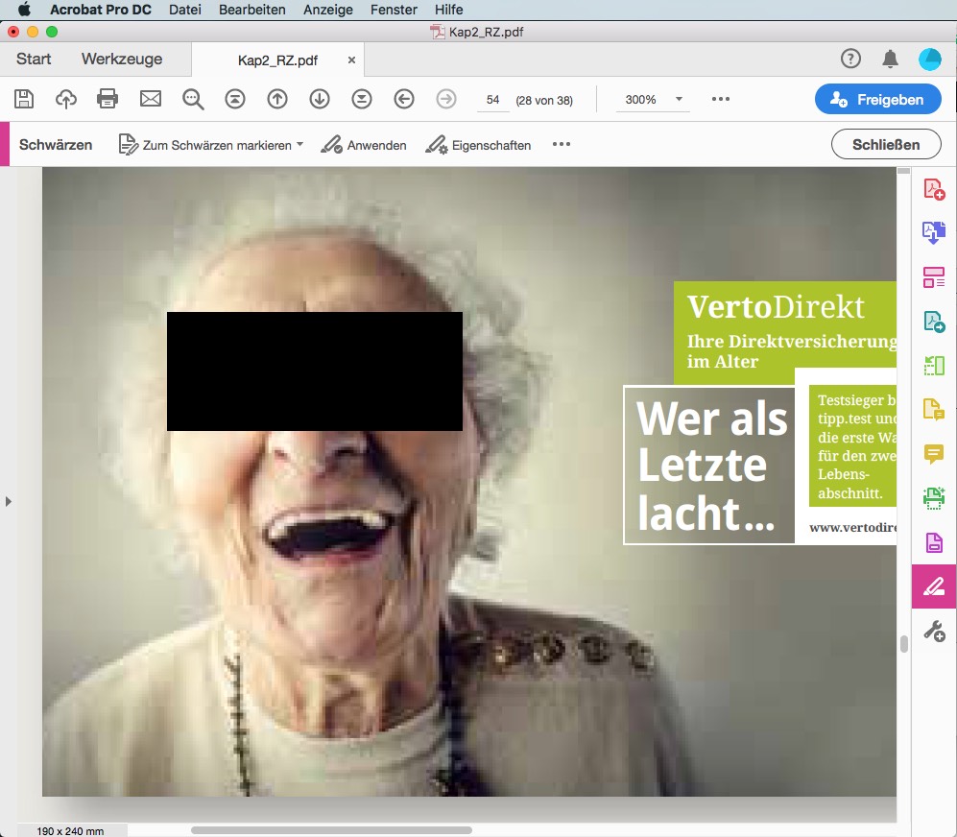Viewport: 957px width, 837px height.
Task: Click the Print document icon
Action: point(108,99)
